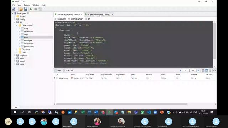Open the Connect icon's dropdown arrow
The height and width of the screenshot is (128, 228).
coord(17,9)
